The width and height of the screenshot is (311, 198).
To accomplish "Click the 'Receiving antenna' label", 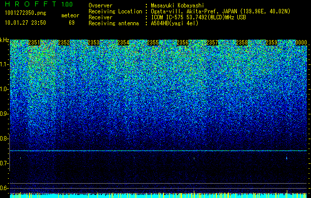I will point(114,23).
